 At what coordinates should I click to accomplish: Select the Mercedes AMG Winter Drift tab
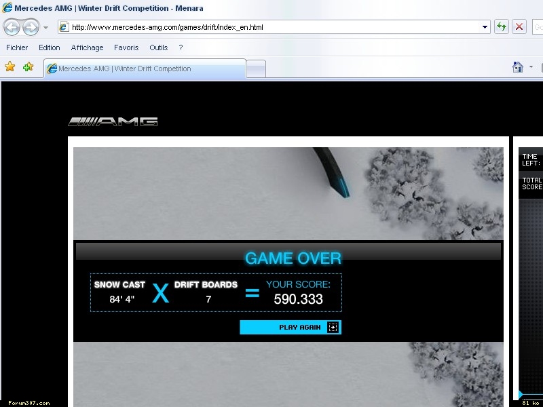click(x=144, y=69)
